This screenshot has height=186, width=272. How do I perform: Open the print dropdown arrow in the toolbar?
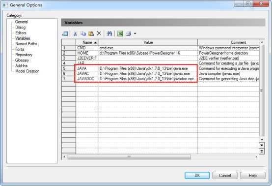click(135, 33)
